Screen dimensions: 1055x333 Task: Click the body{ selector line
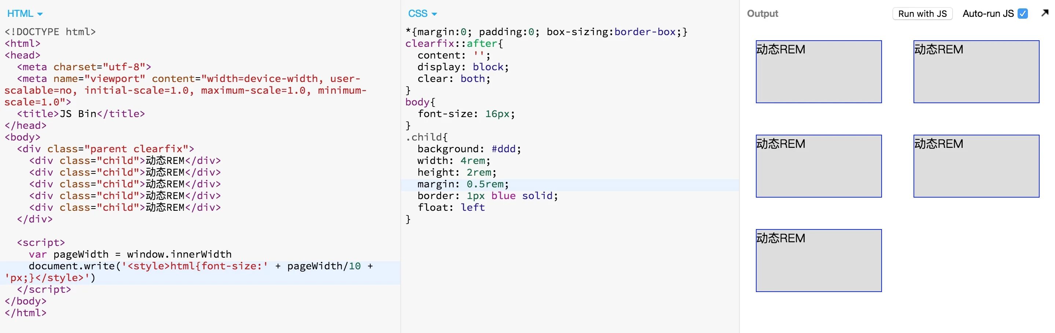click(x=420, y=102)
